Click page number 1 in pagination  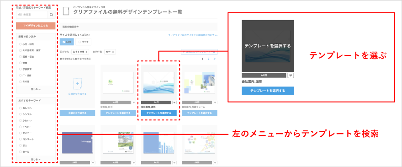[202, 59]
